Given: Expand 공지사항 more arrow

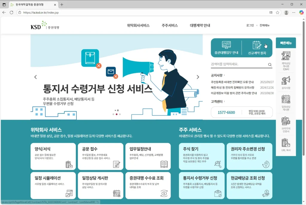Looking at the screenshot, I should 224,75.
